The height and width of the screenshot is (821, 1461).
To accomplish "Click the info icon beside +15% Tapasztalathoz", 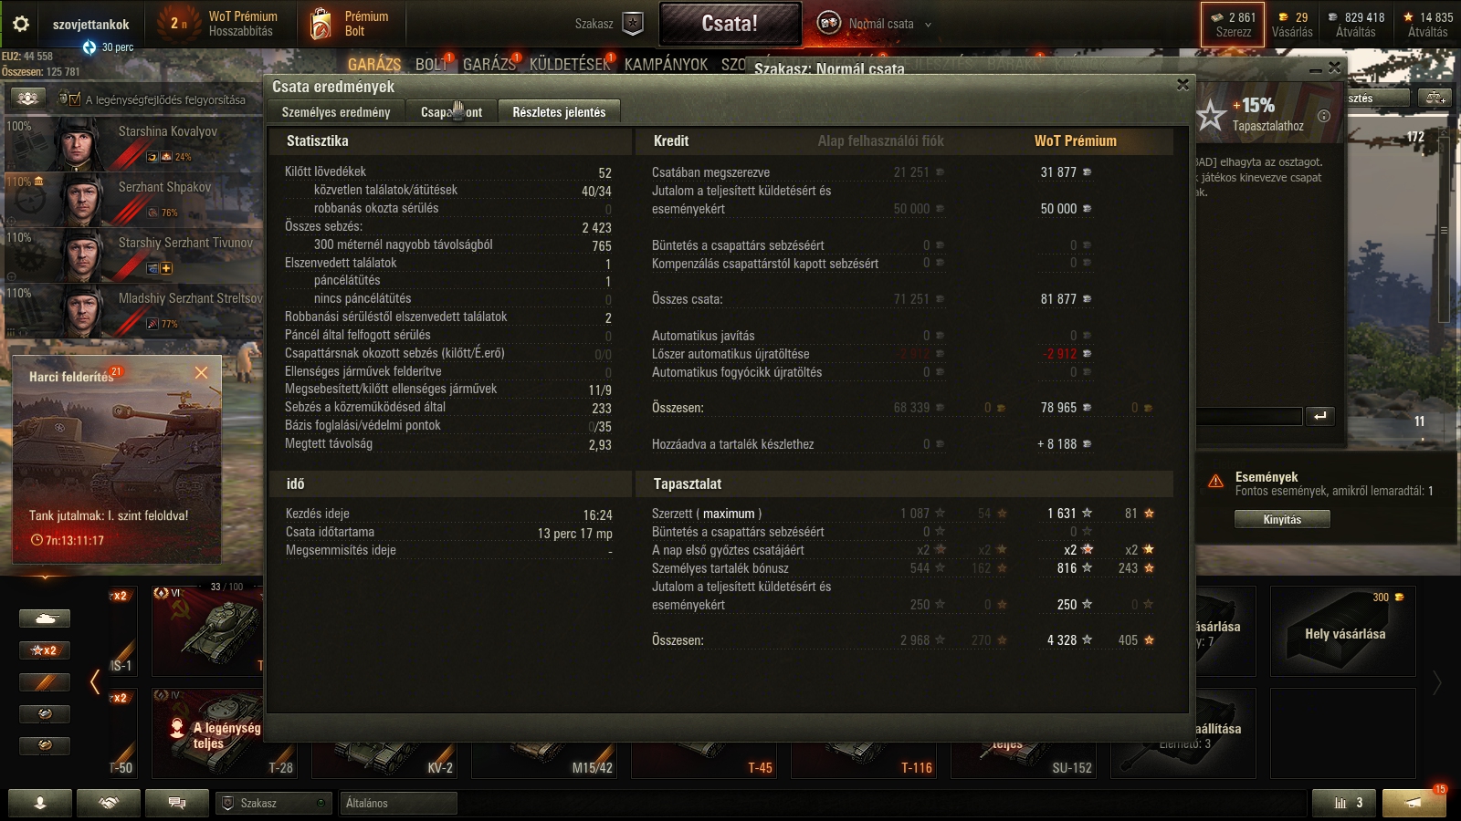I will tap(1324, 116).
